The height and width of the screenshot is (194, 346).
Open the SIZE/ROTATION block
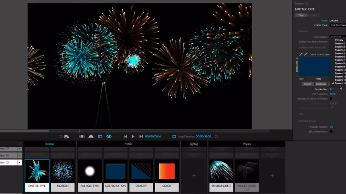pyautogui.click(x=115, y=176)
